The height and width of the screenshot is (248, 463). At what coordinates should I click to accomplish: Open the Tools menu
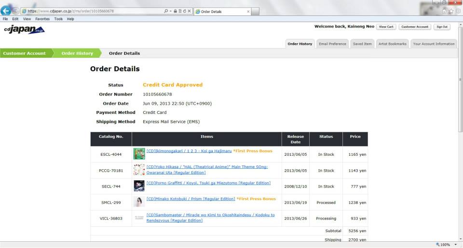coord(58,19)
